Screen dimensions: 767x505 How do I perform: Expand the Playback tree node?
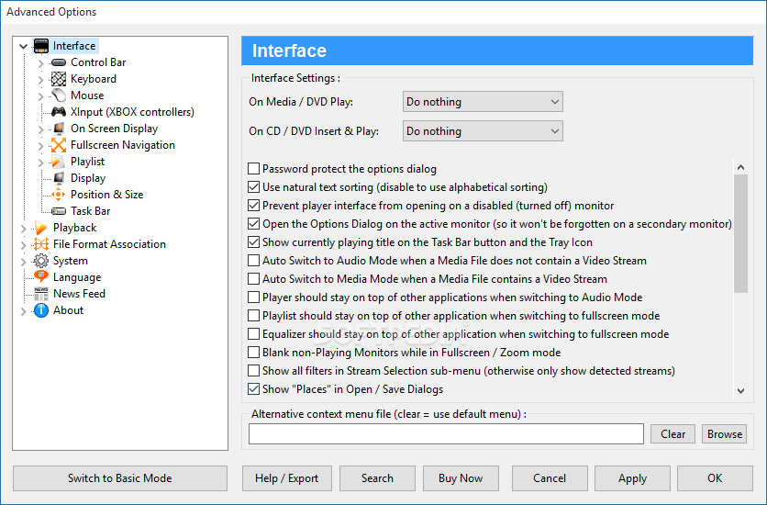click(23, 228)
